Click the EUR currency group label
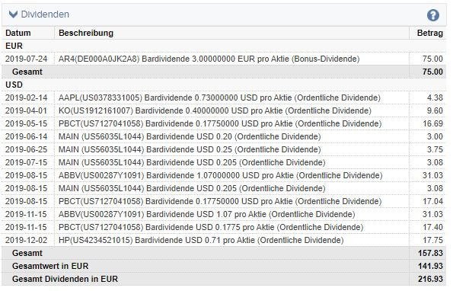 click(x=14, y=46)
